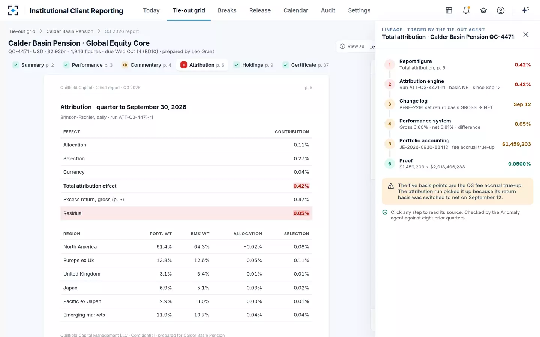Select the Allocation effect row
Viewport: 540px width, 337px height.
tap(186, 145)
